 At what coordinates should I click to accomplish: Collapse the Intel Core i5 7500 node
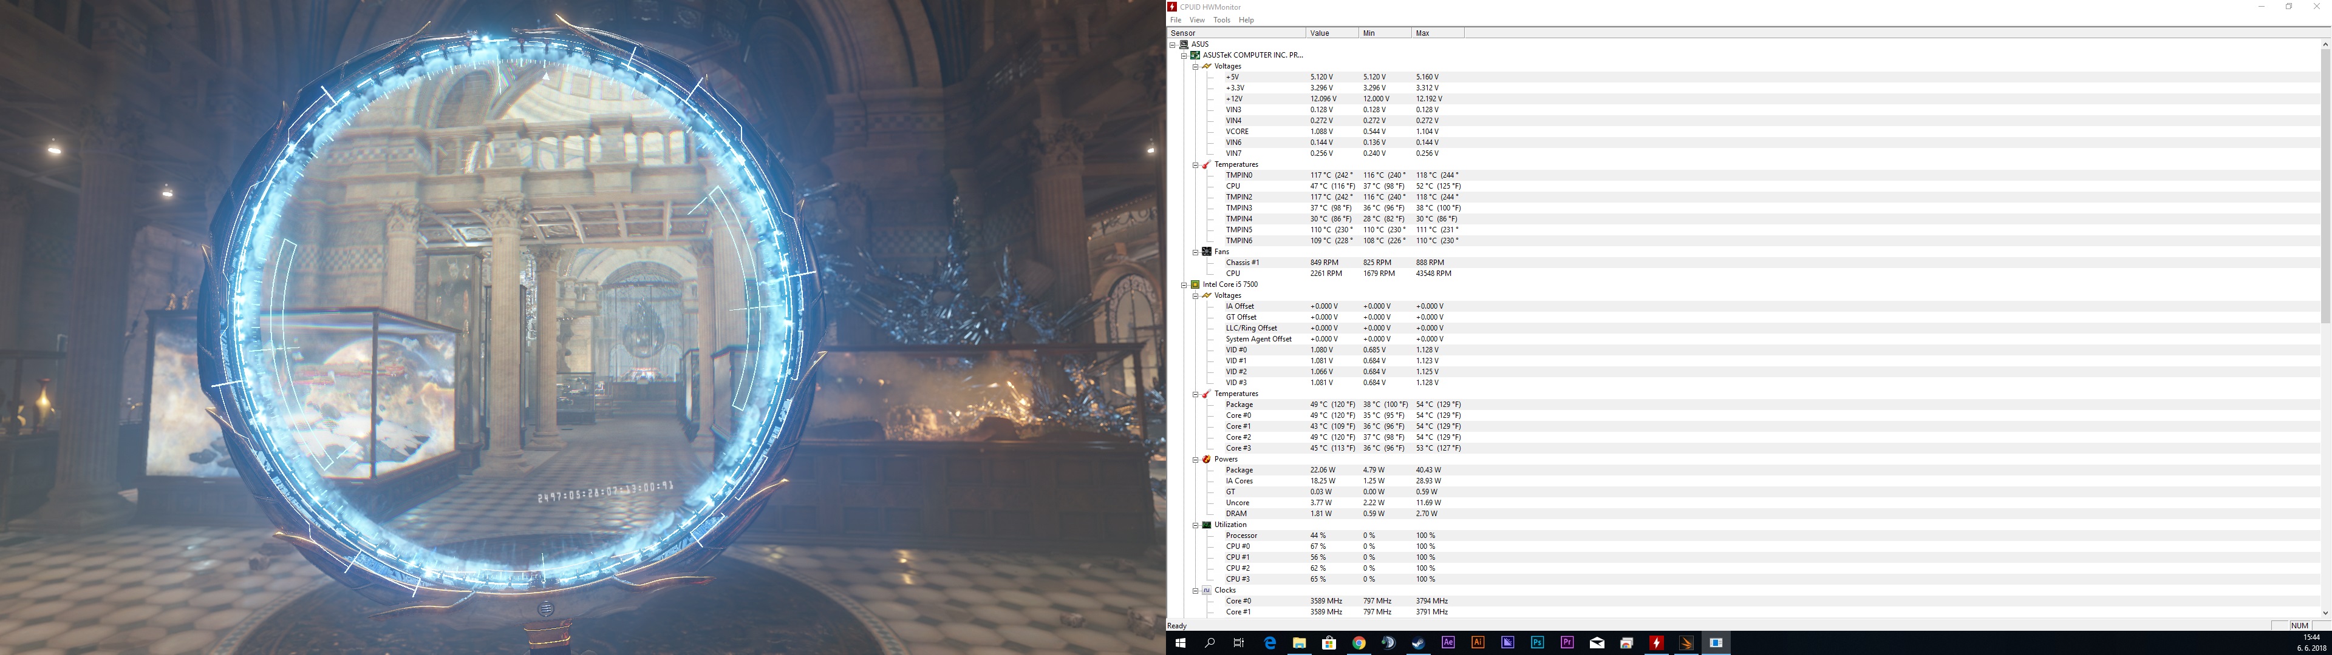(x=1183, y=284)
